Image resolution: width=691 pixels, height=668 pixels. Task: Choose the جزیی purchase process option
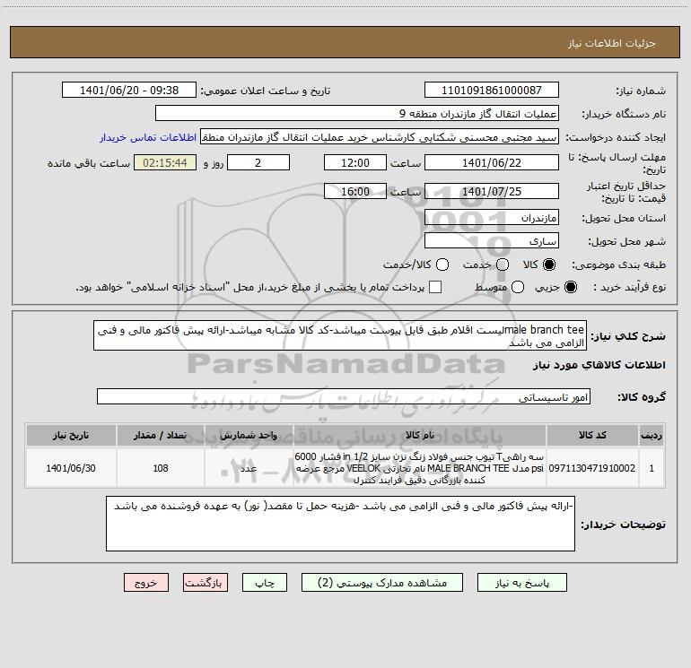570,287
